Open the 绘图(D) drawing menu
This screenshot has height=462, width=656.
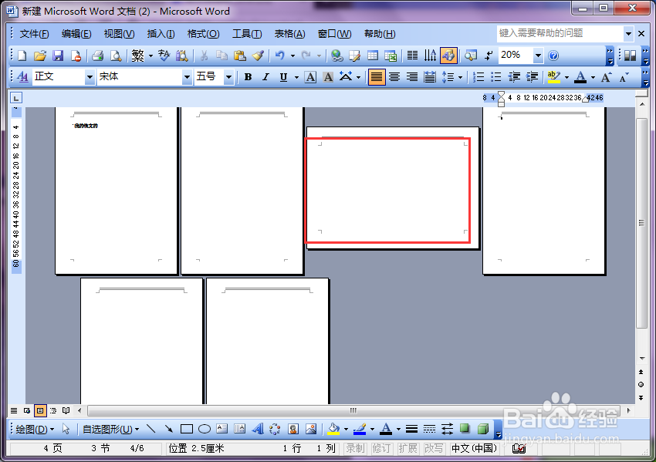pyautogui.click(x=34, y=429)
